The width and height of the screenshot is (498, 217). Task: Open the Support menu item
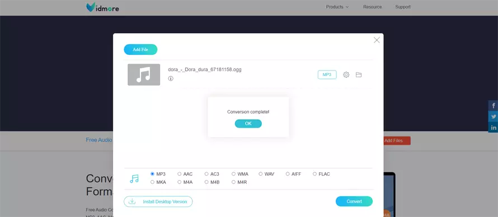coord(403,7)
